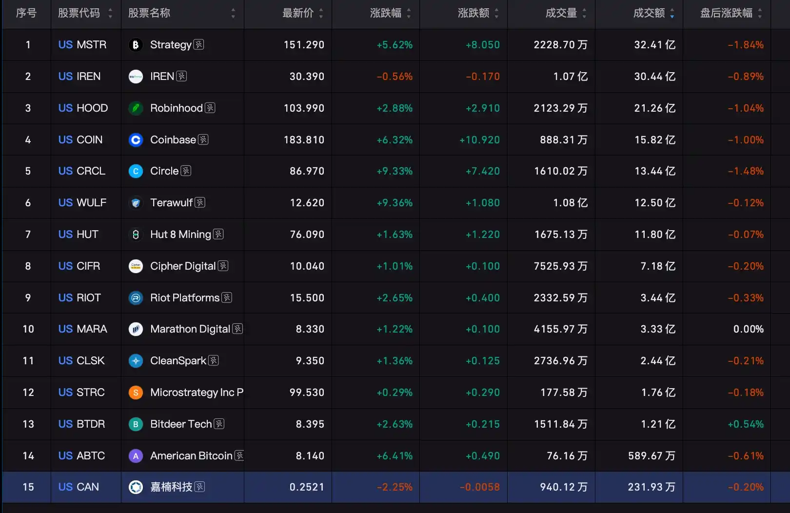Screen dimensions: 790x513
Task: Click Bitdeer after-hours change +0.54%
Action: click(x=746, y=424)
